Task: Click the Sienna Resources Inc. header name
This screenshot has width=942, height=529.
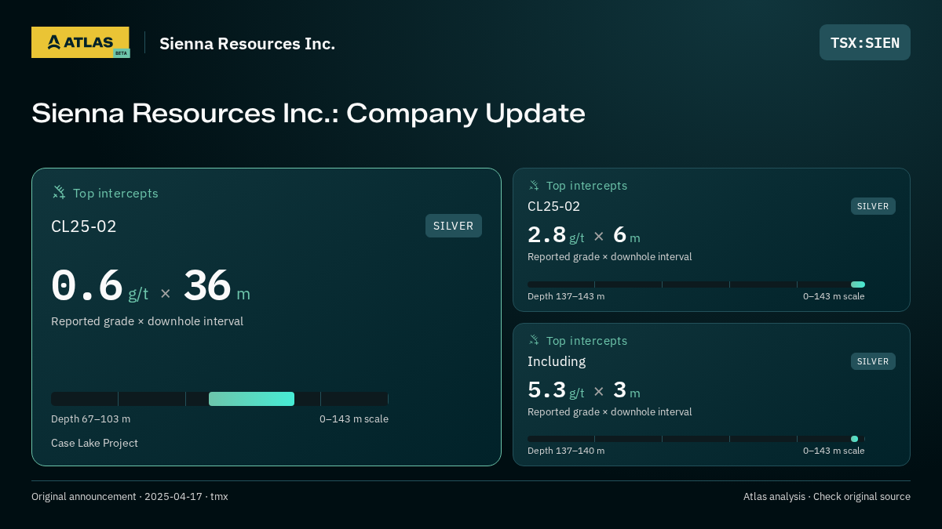Action: (x=247, y=44)
